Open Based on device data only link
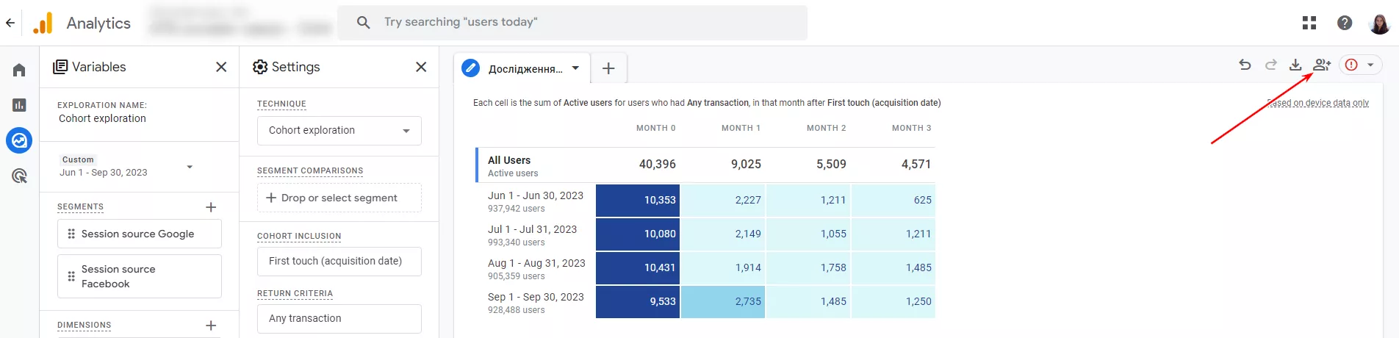Viewport: 1399px width, 338px height. pyautogui.click(x=1318, y=103)
